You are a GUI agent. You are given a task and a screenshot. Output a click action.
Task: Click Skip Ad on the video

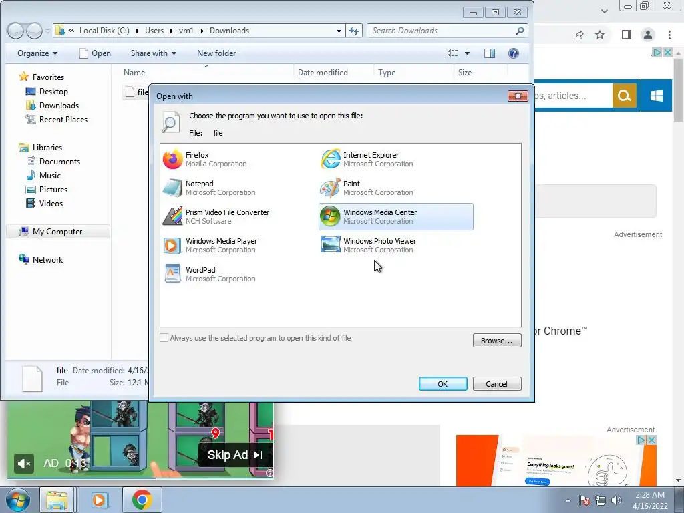(236, 455)
